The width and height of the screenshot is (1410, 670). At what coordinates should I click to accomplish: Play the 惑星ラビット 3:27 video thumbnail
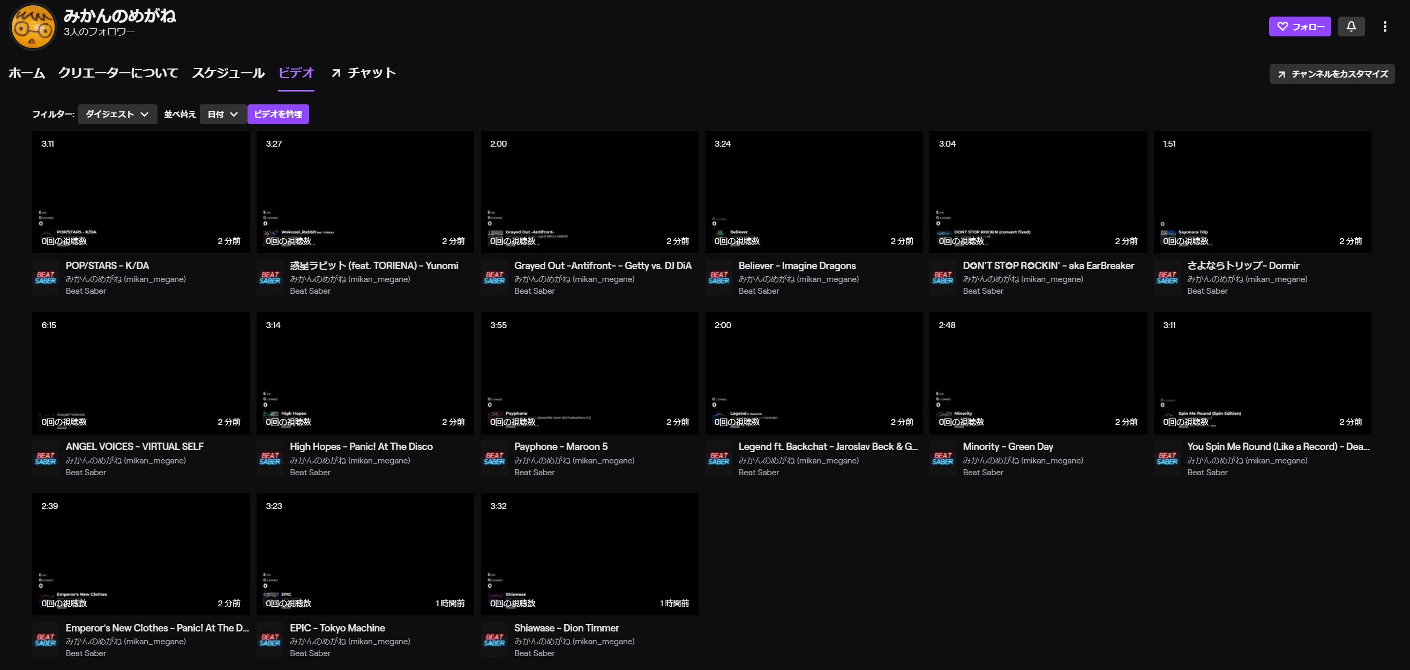[365, 192]
